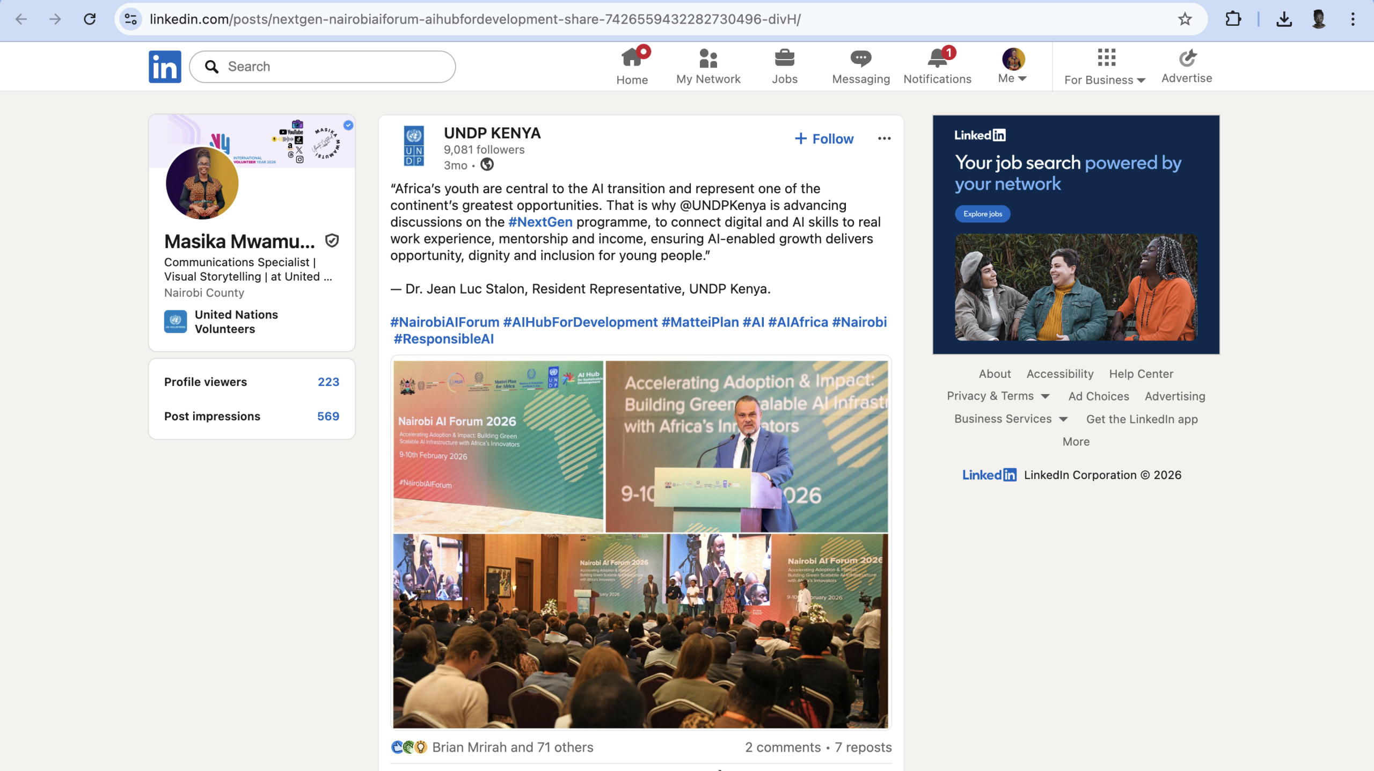
Task: Open the #ResponsibleAI hashtag
Action: [444, 339]
